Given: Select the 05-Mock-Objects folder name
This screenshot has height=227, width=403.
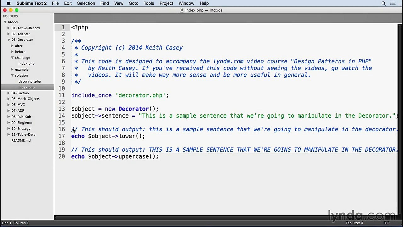Looking at the screenshot, I should point(26,99).
